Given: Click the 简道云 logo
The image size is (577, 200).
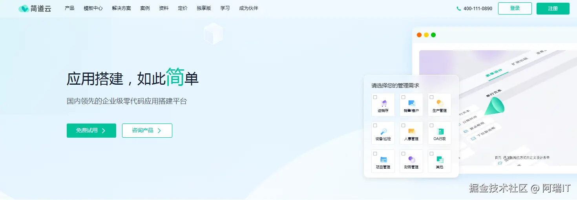Looking at the screenshot, I should pyautogui.click(x=35, y=8).
